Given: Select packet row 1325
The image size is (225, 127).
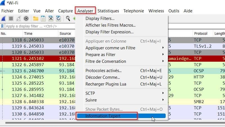Looking at the screenshot, I should point(38,83).
